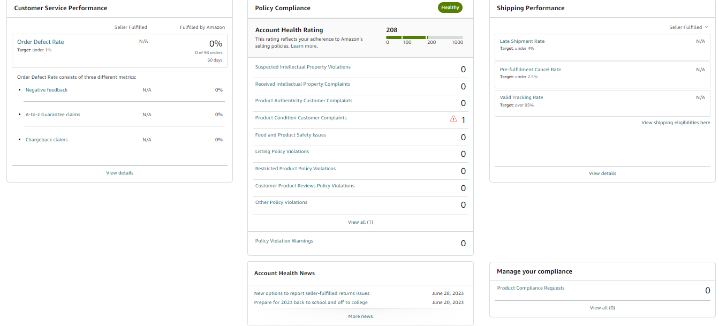Open Received Intellectual Property Complaints
Image resolution: width=719 pixels, height=326 pixels.
pos(302,84)
